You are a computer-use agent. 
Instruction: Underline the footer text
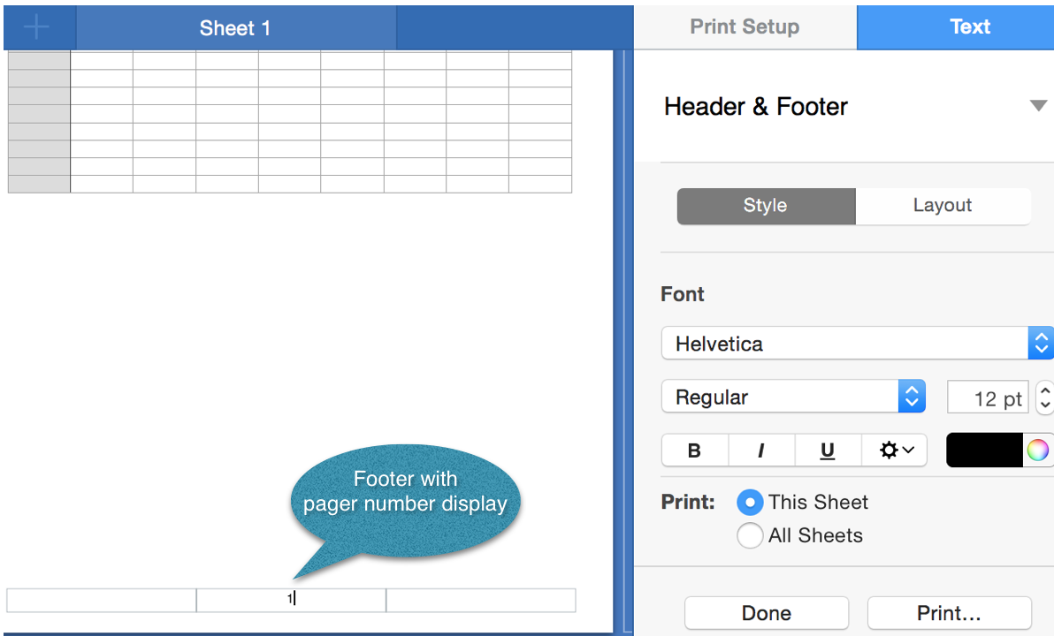[x=827, y=450]
